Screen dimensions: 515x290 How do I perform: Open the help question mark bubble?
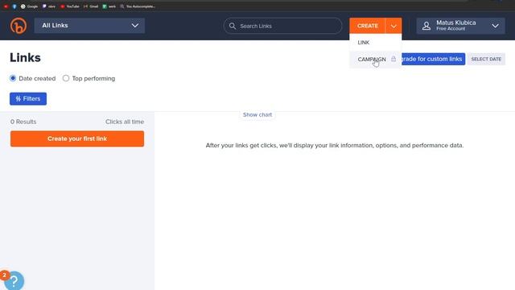(x=14, y=280)
